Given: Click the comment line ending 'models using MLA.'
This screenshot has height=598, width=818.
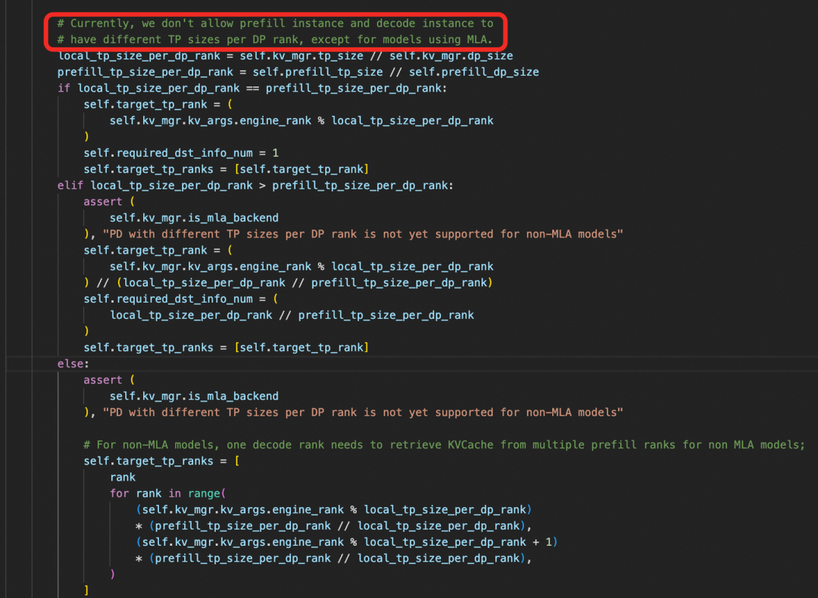Looking at the screenshot, I should coord(275,39).
